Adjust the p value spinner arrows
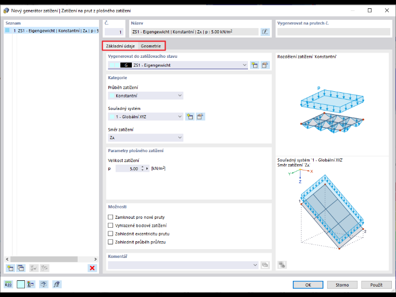Viewport: 396px width, 297px height. tap(142, 168)
